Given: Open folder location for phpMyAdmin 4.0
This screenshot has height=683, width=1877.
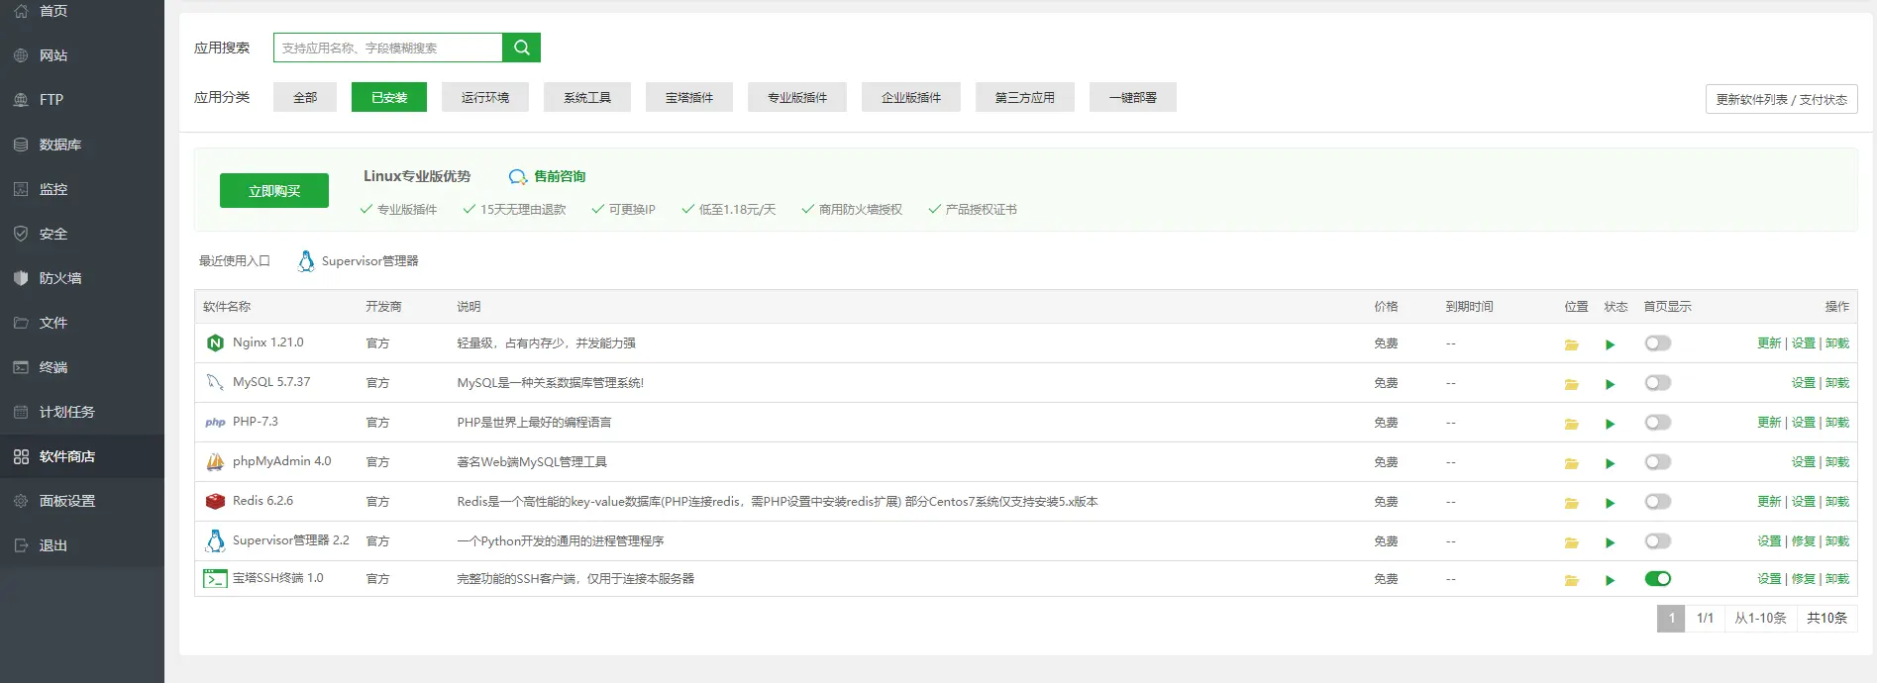Looking at the screenshot, I should [x=1571, y=463].
